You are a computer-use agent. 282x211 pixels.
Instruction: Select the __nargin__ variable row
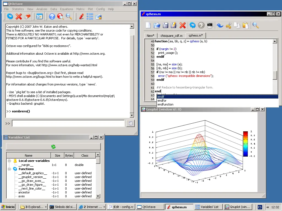pos(51,165)
